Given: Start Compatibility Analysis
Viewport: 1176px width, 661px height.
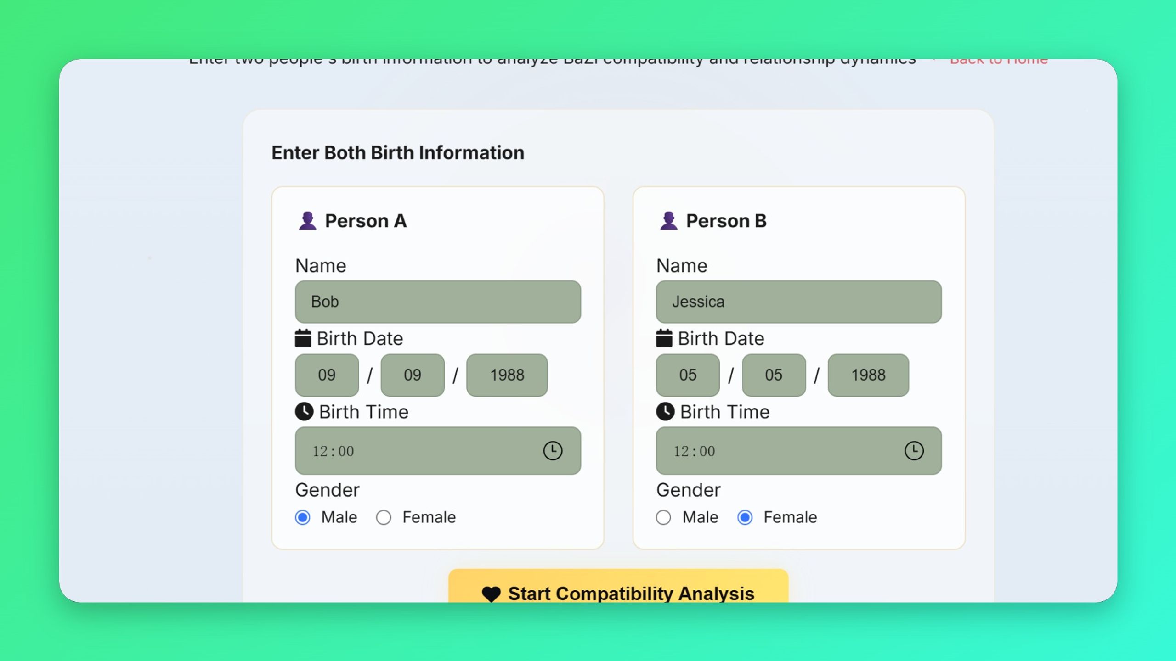Looking at the screenshot, I should [x=618, y=586].
